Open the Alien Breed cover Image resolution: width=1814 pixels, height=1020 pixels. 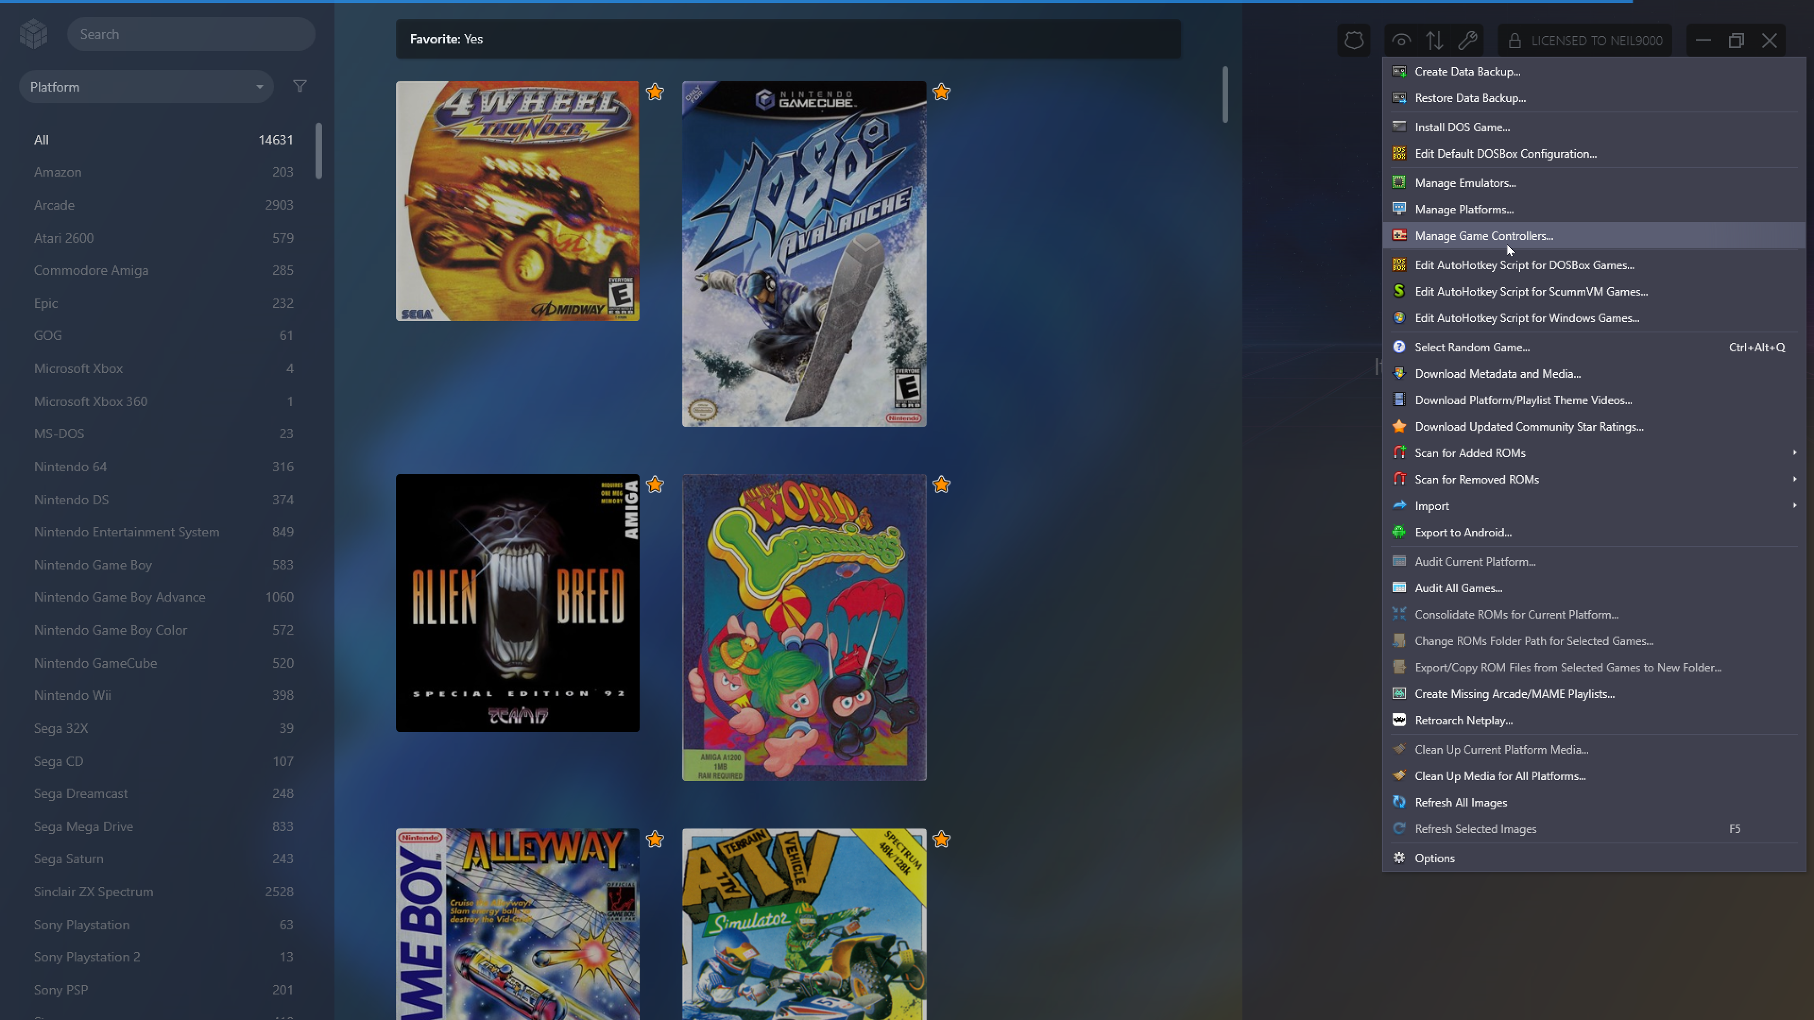(518, 603)
